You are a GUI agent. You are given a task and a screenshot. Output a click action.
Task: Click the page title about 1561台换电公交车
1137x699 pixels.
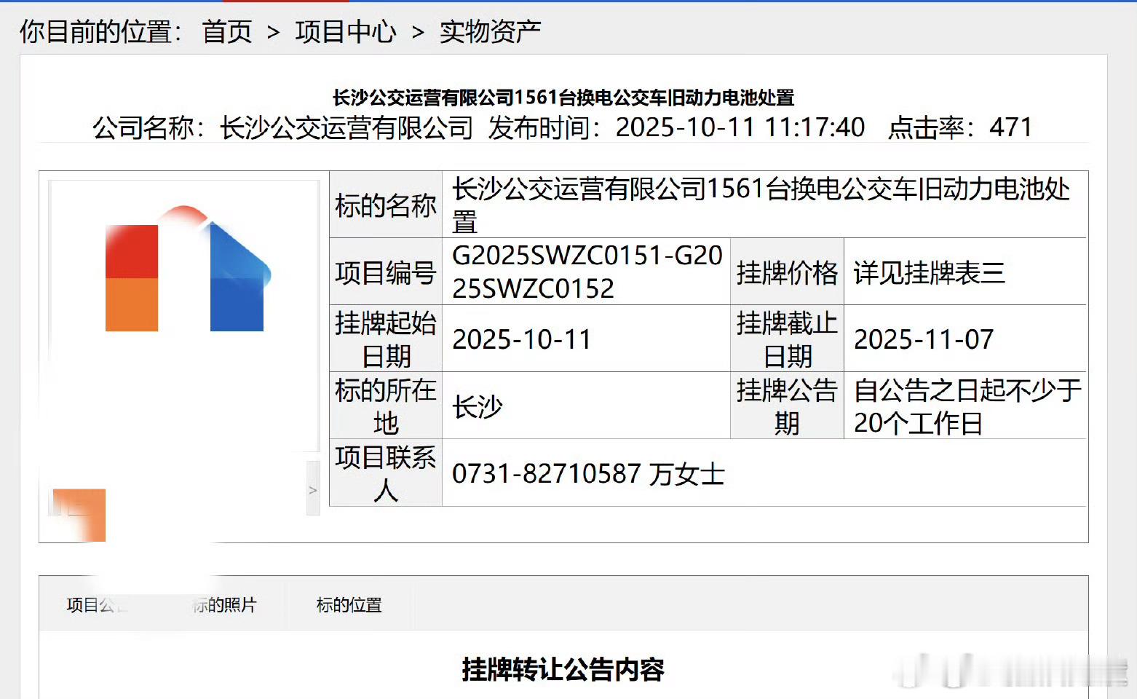pyautogui.click(x=563, y=98)
